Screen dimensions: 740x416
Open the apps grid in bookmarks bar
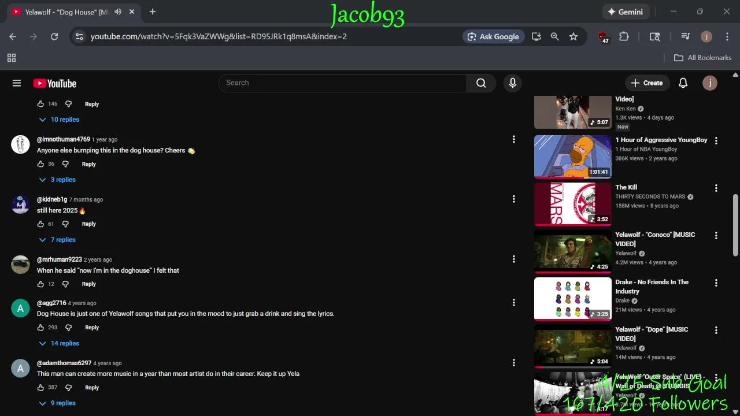[x=12, y=58]
